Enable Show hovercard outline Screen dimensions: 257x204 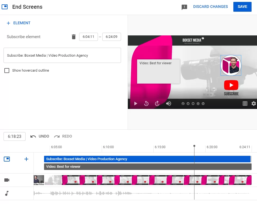pyautogui.click(x=7, y=70)
